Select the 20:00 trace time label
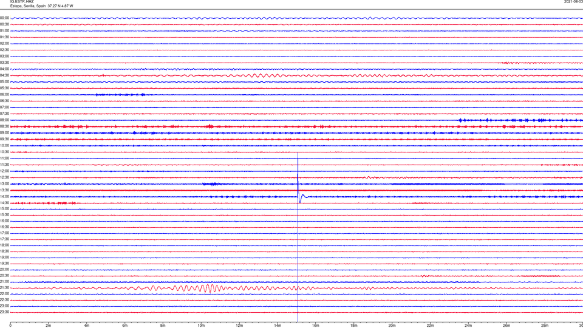583x328 pixels. (x=4, y=270)
